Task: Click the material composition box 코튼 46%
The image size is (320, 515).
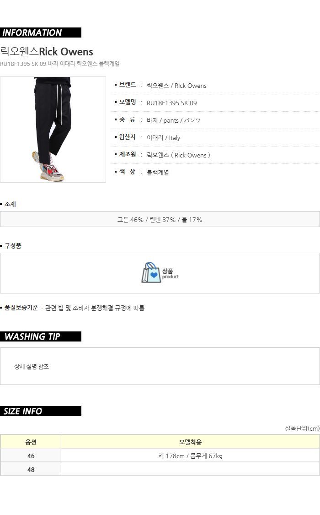Action: pos(160,219)
